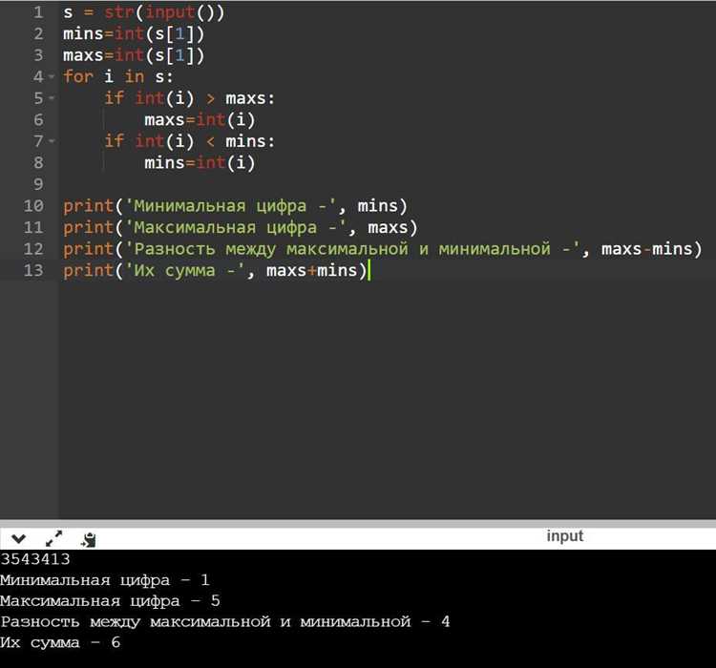Place cursor on 'mins=int(s[1])' line
Screen dimensions: 716x668
(x=134, y=33)
